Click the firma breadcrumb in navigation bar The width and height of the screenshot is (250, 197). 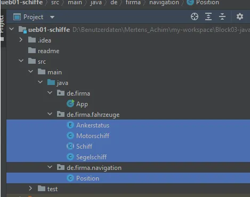[133, 3]
